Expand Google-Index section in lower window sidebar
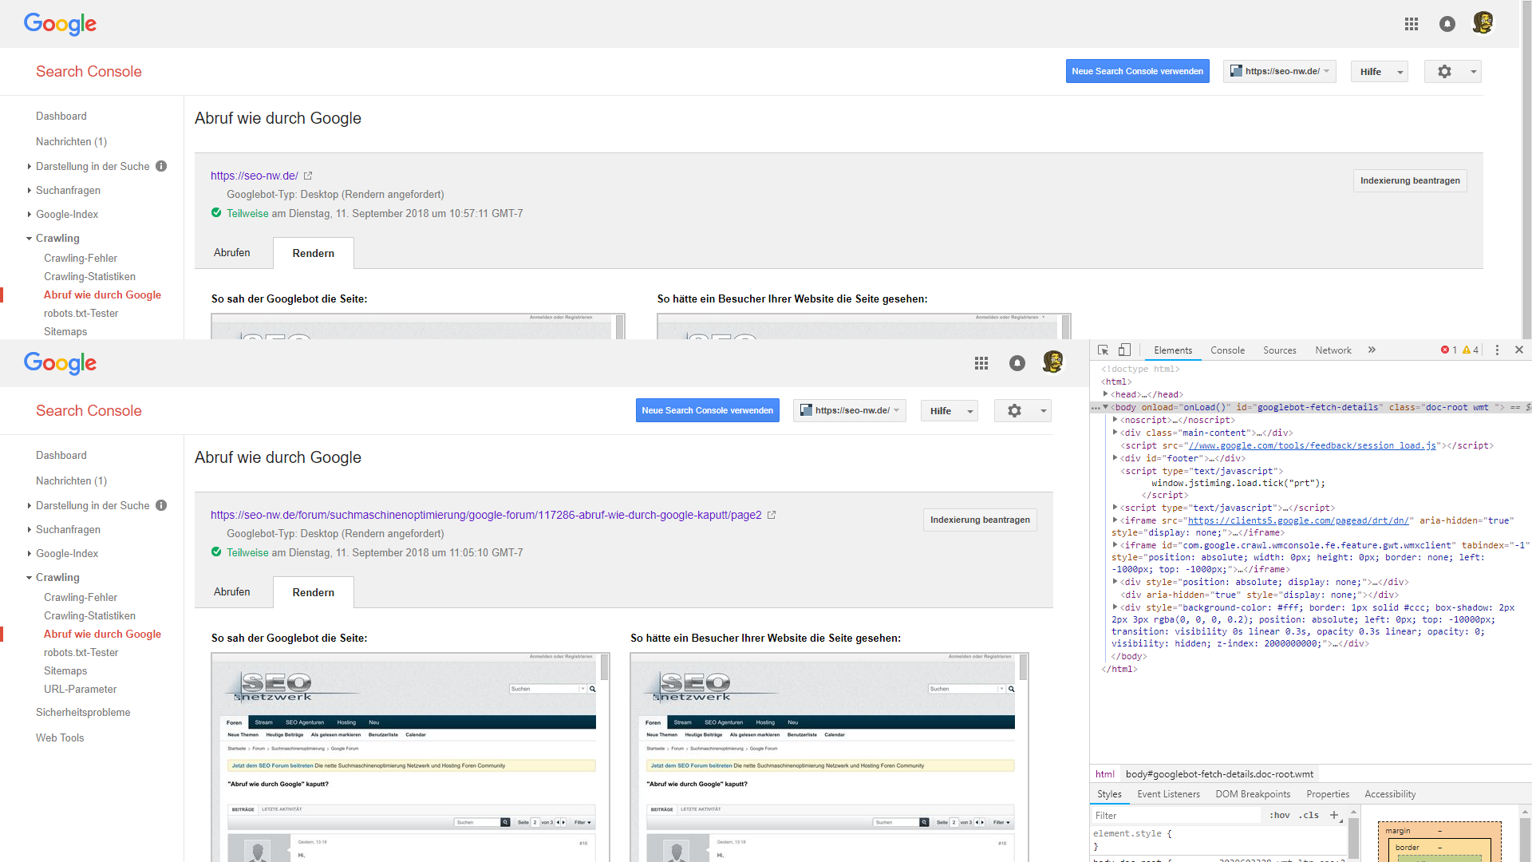 point(30,554)
